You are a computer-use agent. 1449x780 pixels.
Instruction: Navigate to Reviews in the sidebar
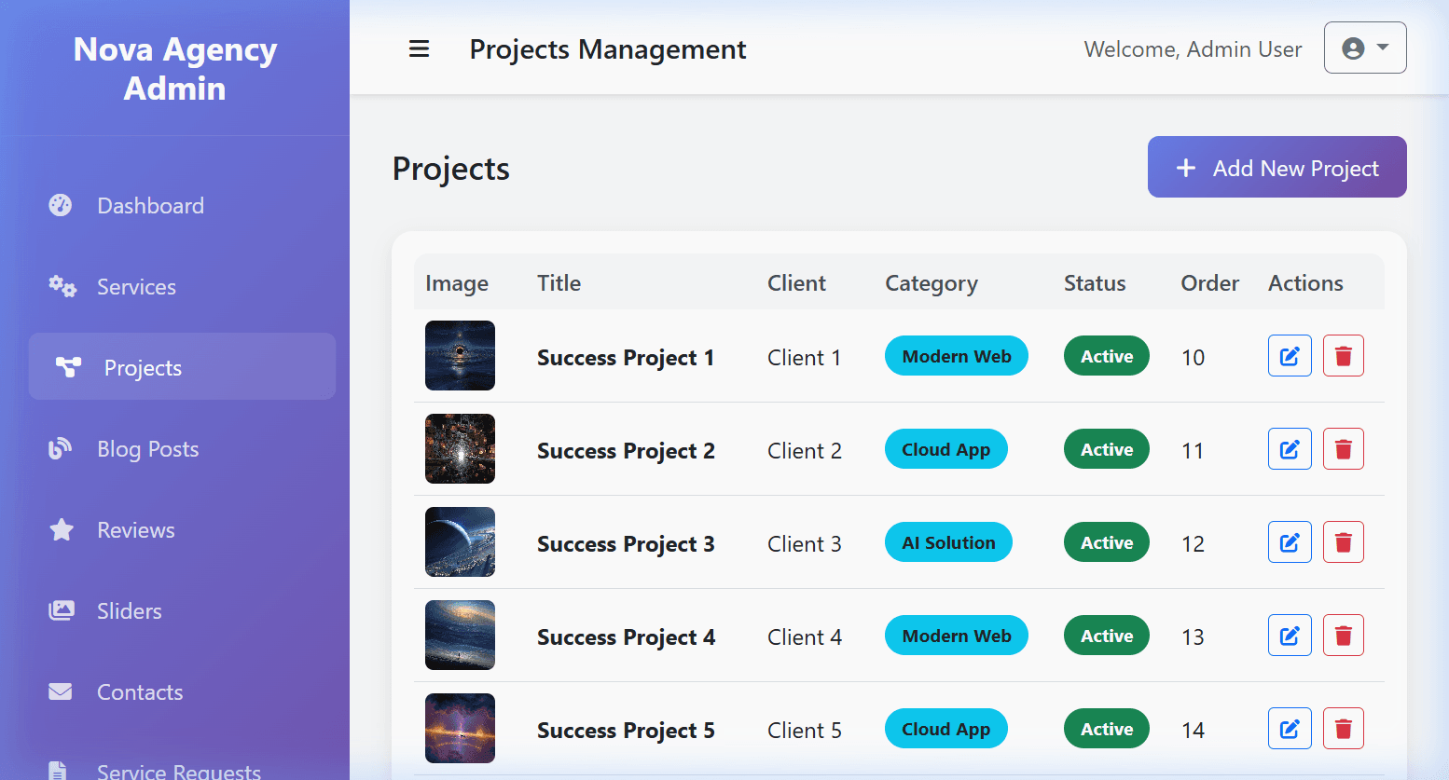coord(182,529)
